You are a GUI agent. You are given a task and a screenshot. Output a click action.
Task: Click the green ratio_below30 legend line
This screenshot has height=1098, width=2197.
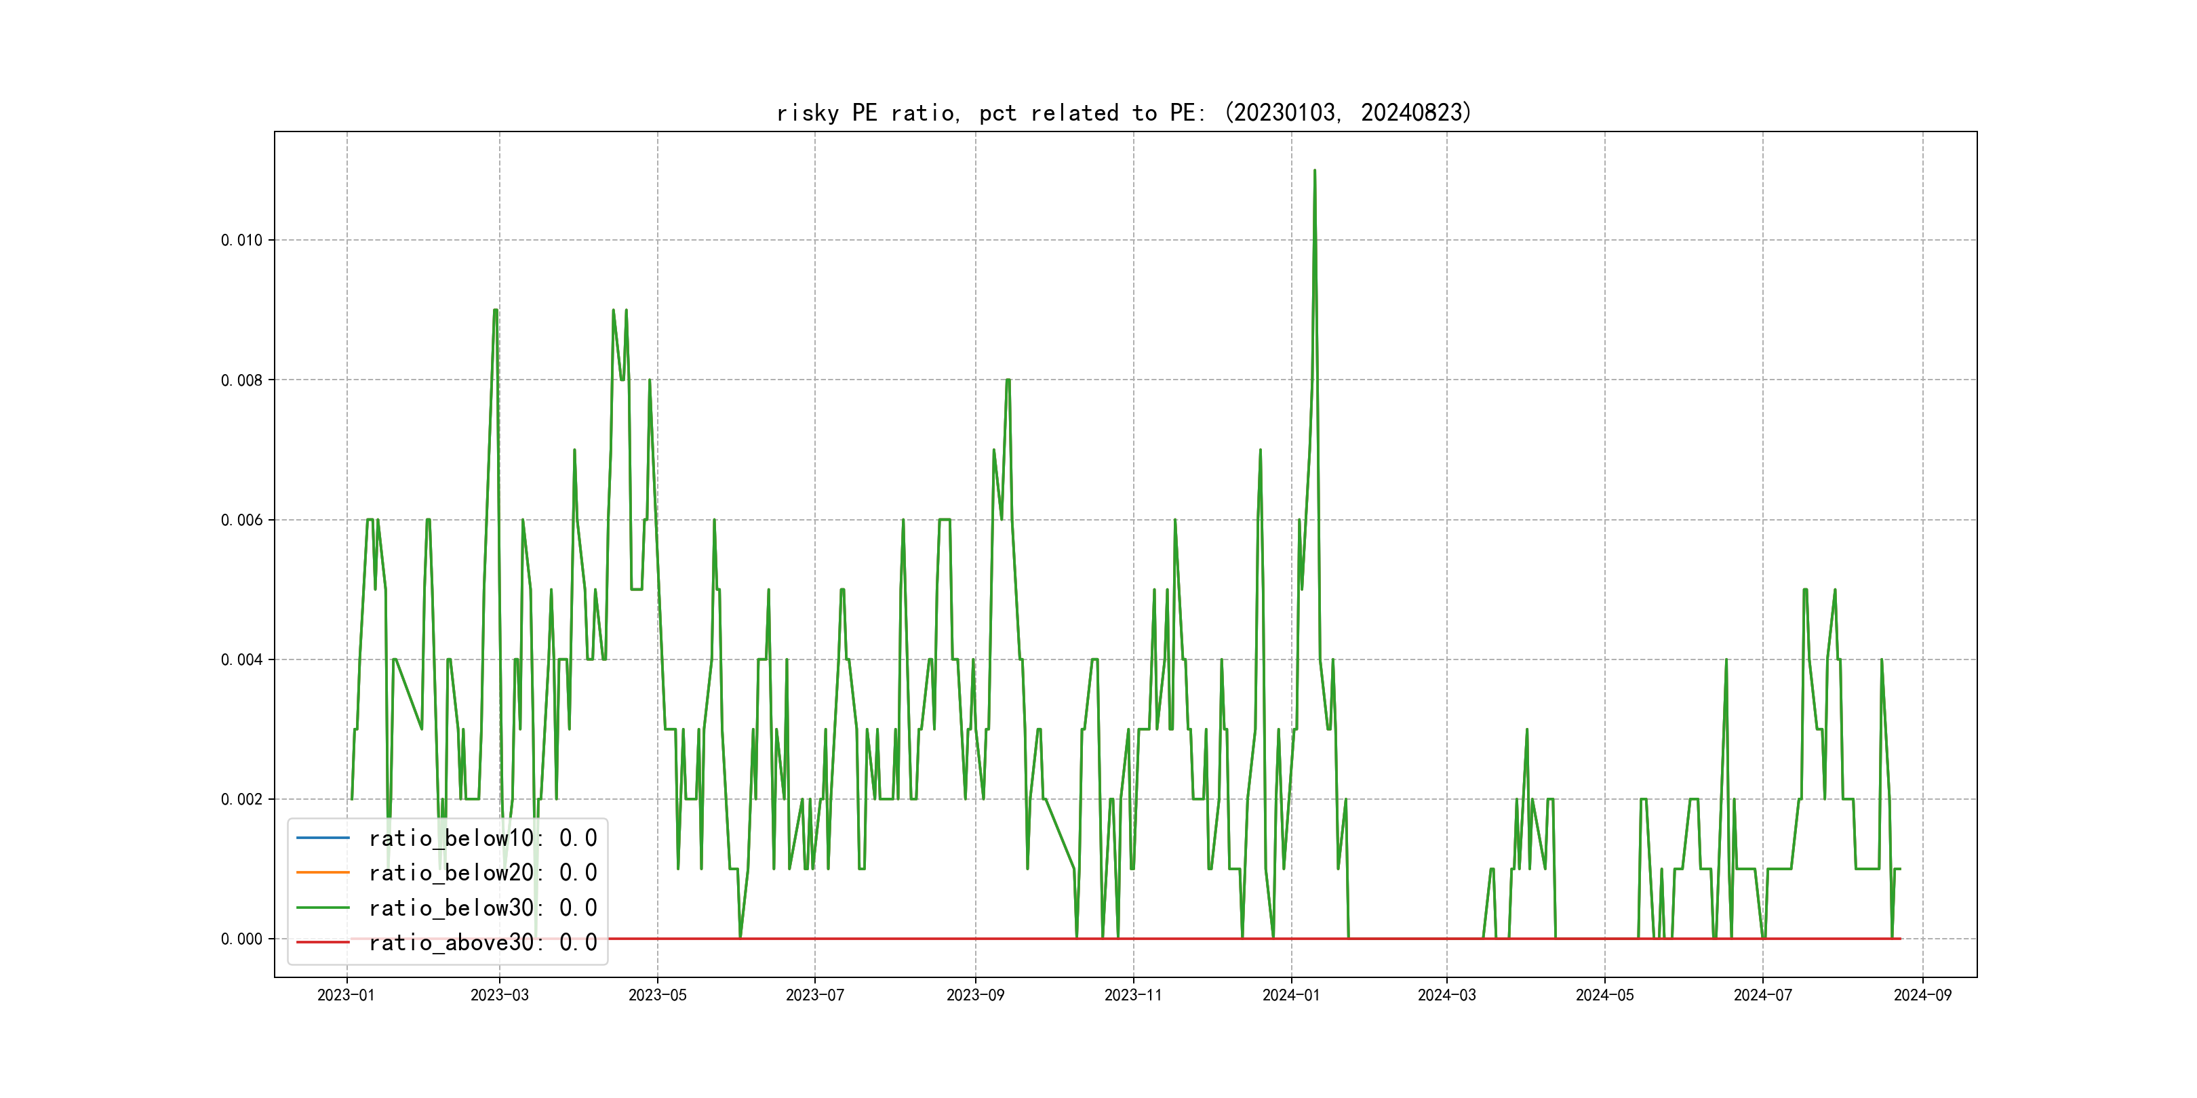[322, 908]
